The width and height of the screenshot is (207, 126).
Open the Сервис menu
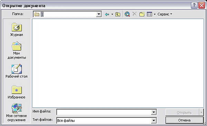(165, 14)
